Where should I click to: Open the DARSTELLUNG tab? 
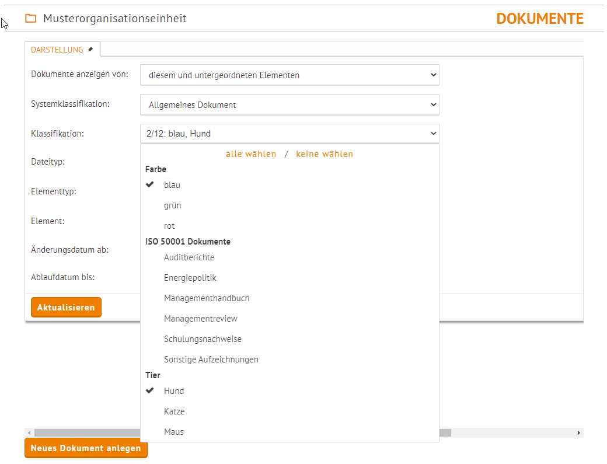(62, 50)
